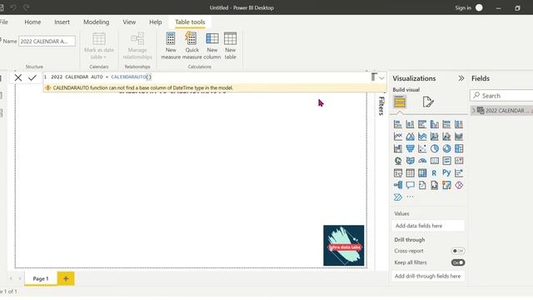Viewport: 533px width, 300px height.
Task: Select the Clustered column chart visual
Action: point(435,124)
